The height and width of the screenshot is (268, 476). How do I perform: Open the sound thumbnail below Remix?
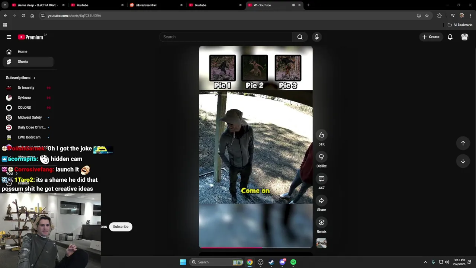click(x=321, y=243)
